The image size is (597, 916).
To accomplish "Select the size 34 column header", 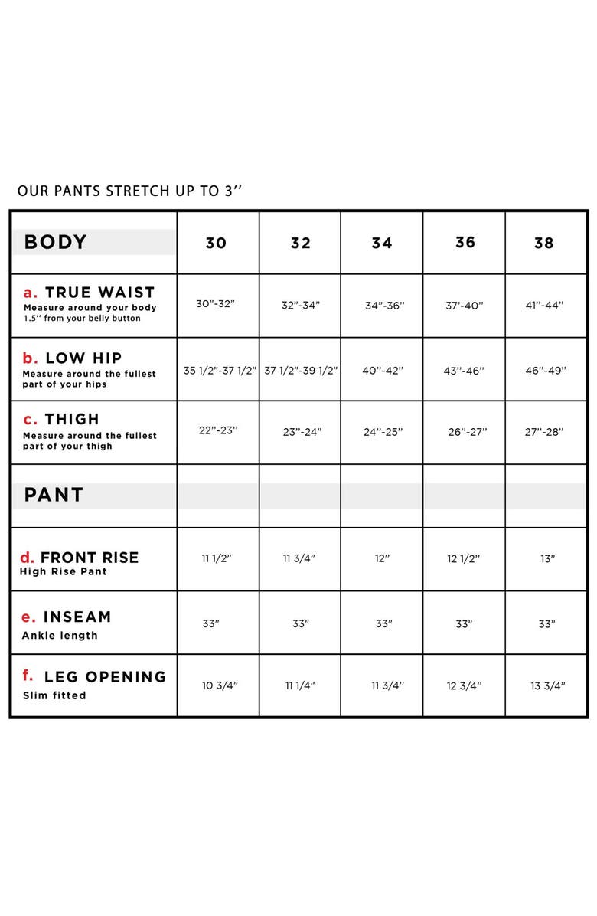I will [x=382, y=243].
